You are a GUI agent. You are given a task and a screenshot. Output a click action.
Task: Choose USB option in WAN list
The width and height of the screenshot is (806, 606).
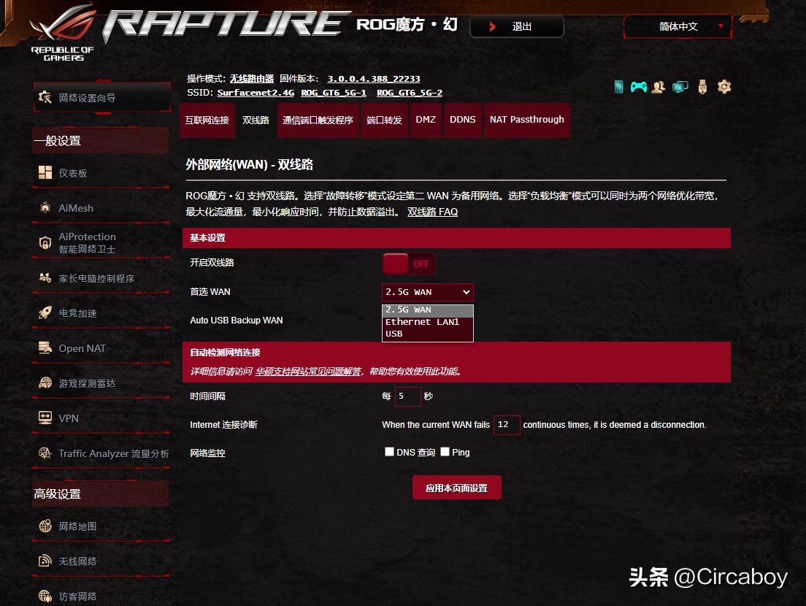coord(427,334)
